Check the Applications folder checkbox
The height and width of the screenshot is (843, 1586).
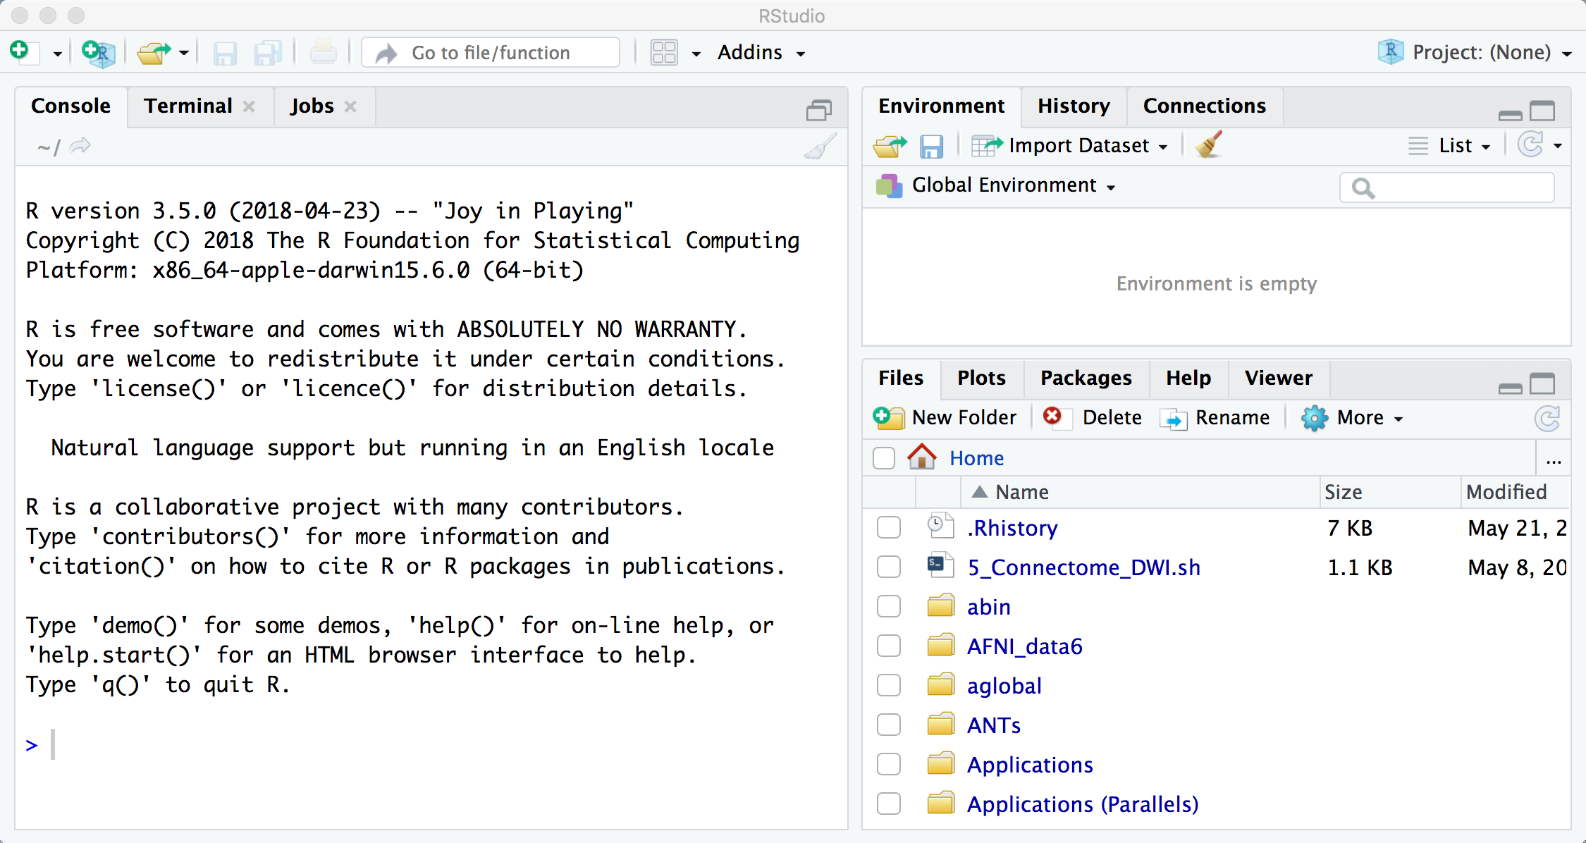point(889,764)
